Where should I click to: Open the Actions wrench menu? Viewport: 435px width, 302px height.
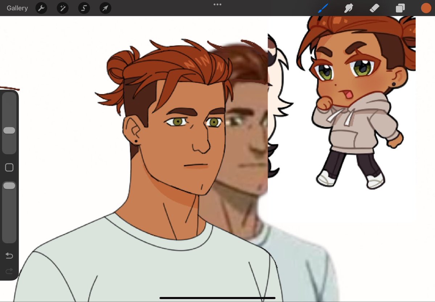tap(41, 8)
